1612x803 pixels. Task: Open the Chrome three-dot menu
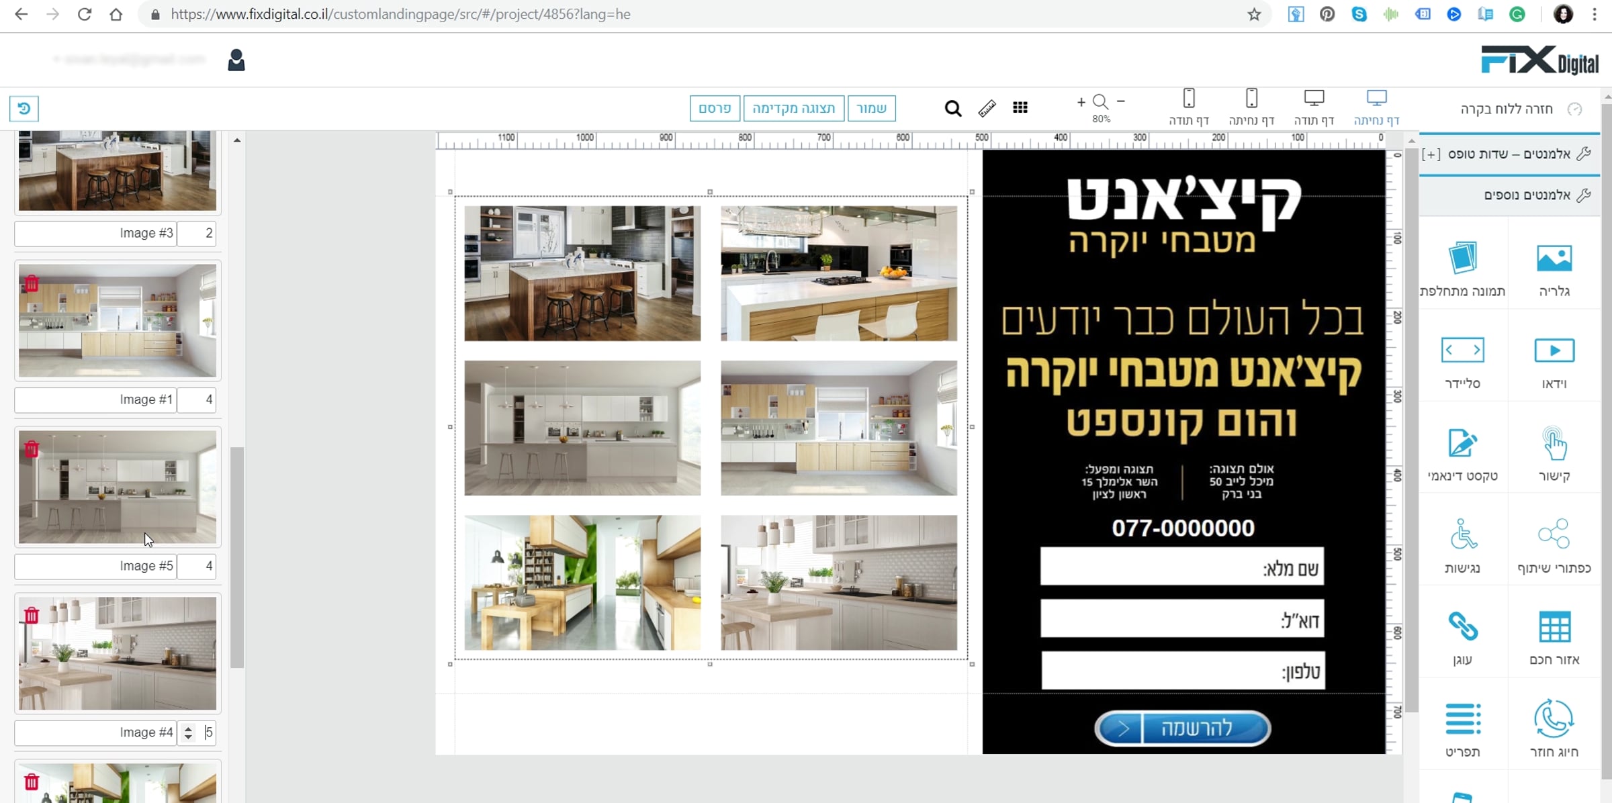click(1595, 14)
